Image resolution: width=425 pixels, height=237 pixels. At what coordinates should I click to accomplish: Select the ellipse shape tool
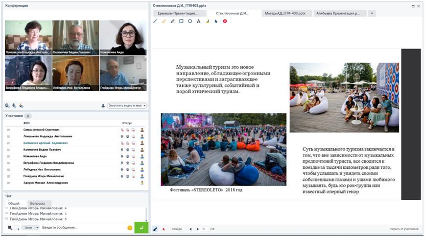[190, 21]
